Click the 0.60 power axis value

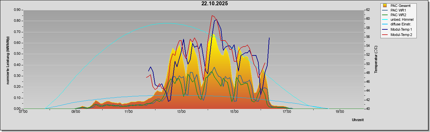17,43
